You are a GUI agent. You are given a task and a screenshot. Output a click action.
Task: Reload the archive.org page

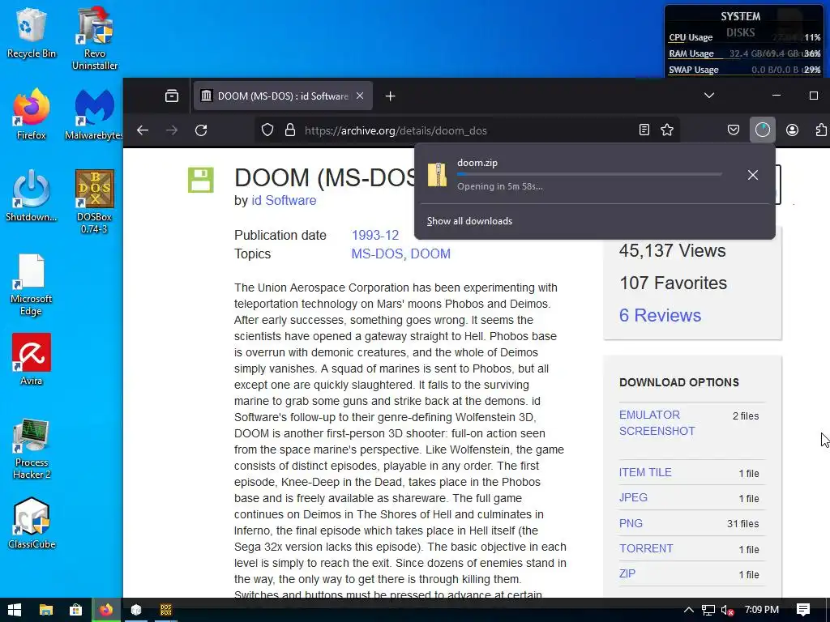[x=201, y=130]
